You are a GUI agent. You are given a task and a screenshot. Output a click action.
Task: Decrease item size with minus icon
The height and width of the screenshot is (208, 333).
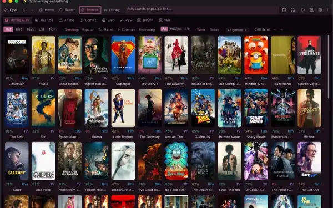click(x=275, y=30)
